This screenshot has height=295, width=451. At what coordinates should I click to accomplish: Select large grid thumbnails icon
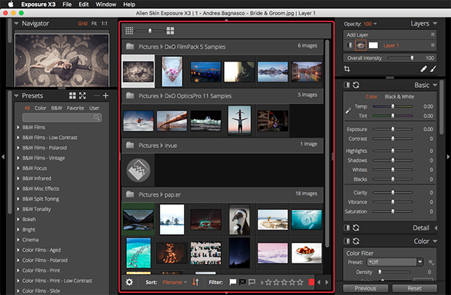[171, 31]
